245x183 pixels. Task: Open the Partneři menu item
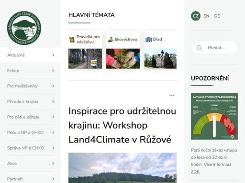click(31, 178)
